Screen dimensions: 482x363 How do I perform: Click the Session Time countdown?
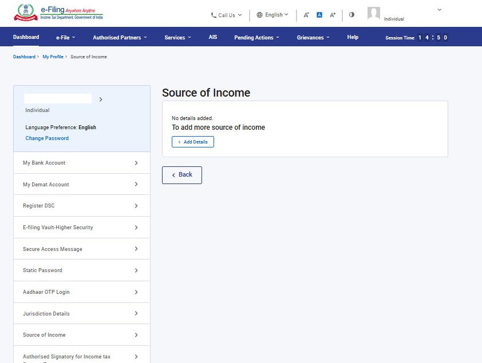[417, 37]
